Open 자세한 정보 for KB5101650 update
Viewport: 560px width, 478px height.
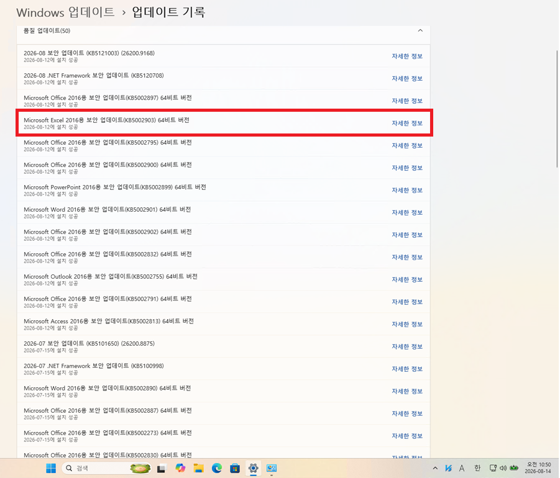[407, 347]
